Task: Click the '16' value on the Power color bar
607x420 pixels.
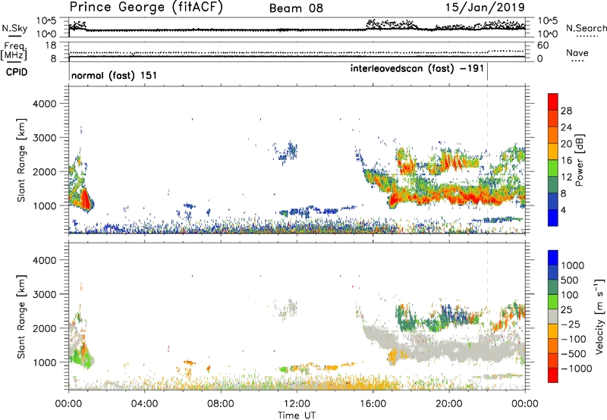Action: (566, 161)
